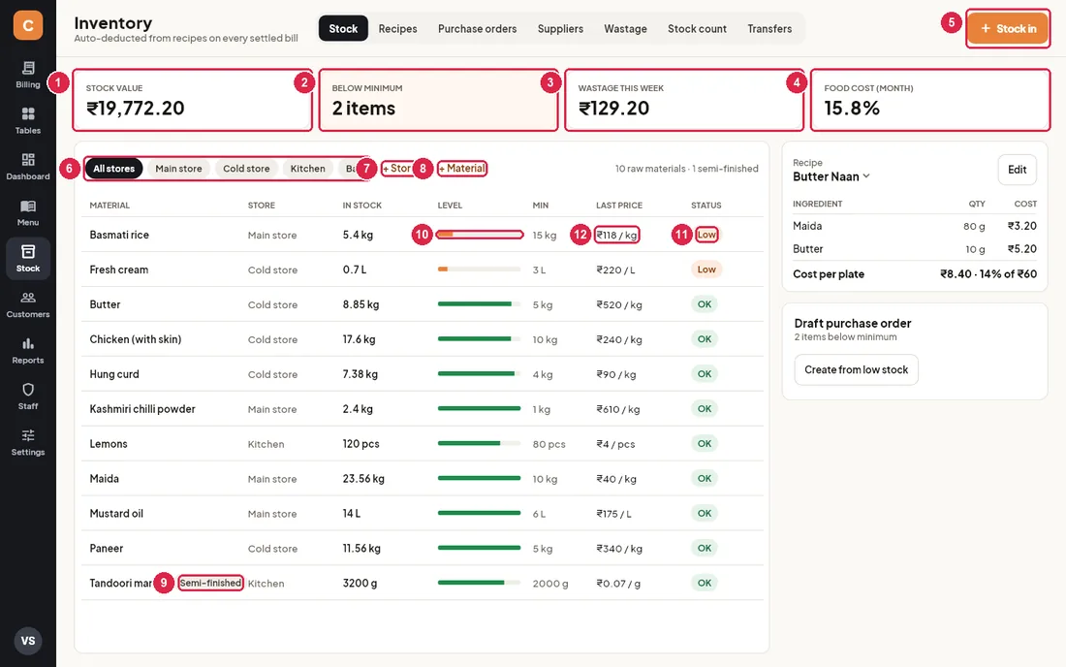The image size is (1066, 667).
Task: Select Chicken (with skin) row
Action: pos(423,338)
